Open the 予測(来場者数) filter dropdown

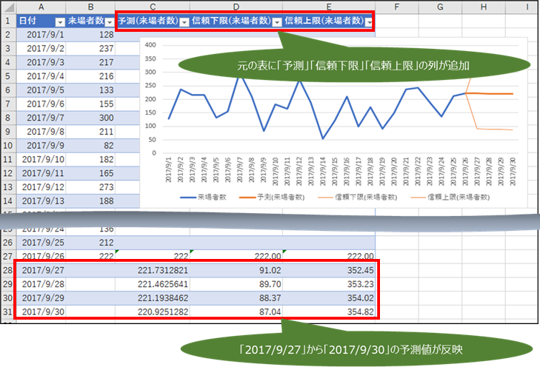pos(184,22)
